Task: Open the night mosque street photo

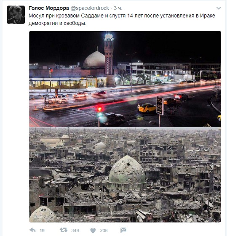Action: (x=125, y=79)
